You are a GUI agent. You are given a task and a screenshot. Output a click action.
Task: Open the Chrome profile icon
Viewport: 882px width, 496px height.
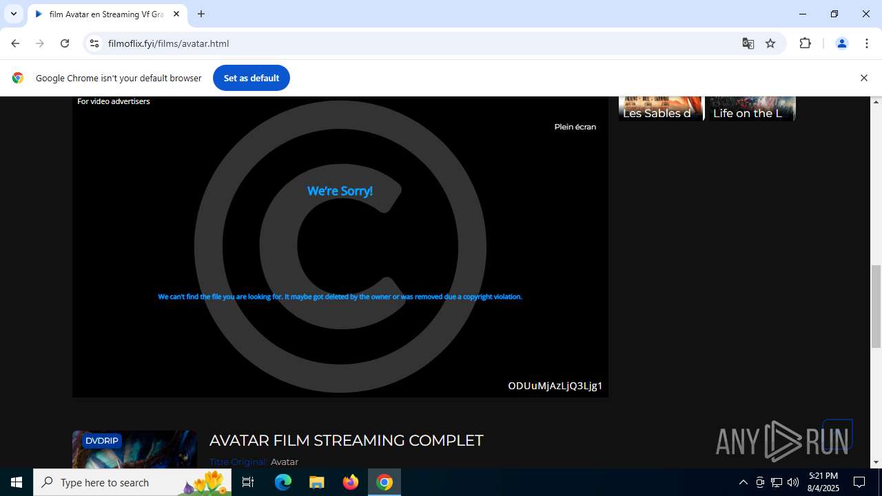click(x=841, y=43)
